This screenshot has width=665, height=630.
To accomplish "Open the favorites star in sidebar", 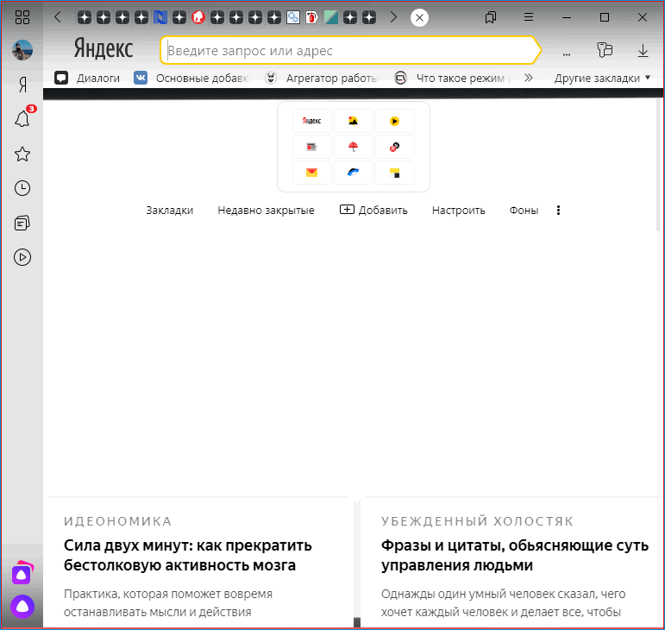I will pos(22,154).
